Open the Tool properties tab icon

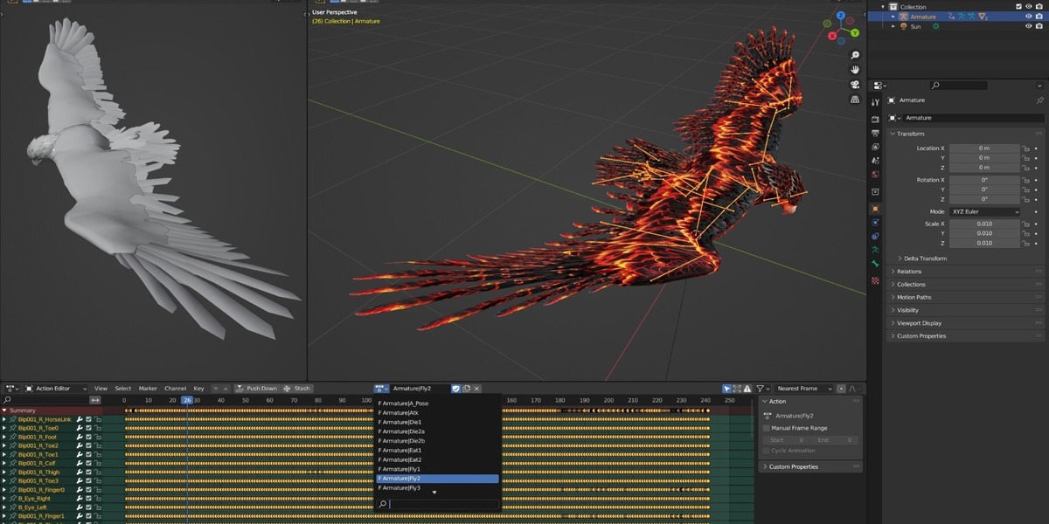point(875,102)
